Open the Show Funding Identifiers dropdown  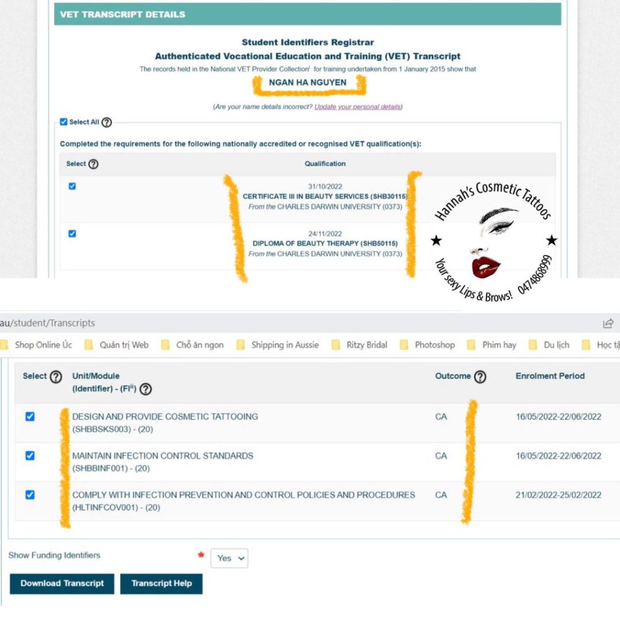click(229, 558)
